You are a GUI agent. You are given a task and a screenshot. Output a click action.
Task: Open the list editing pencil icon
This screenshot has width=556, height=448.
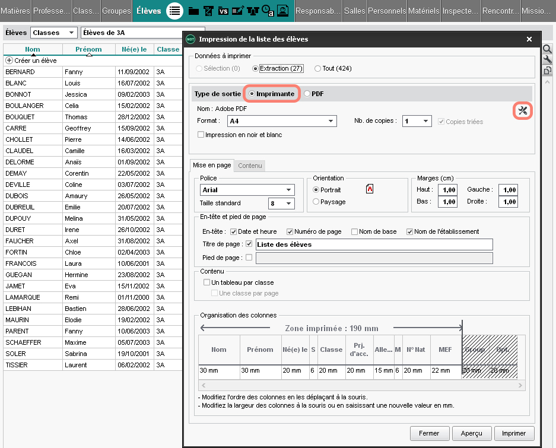click(x=237, y=11)
